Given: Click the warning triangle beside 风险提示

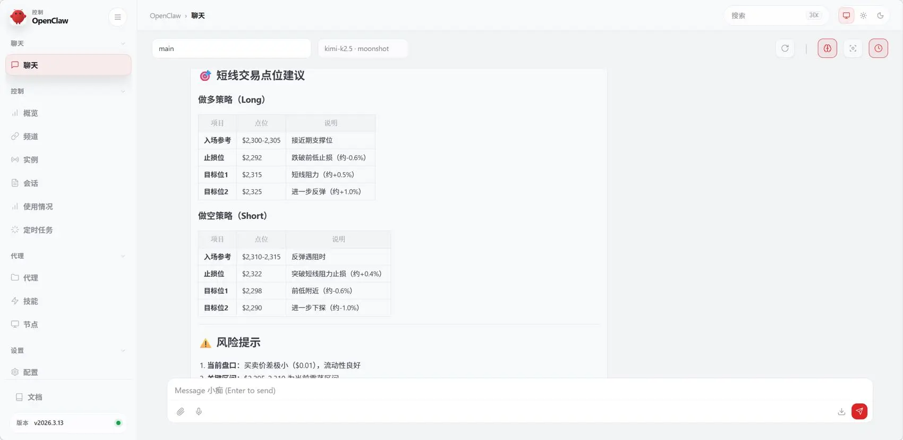Looking at the screenshot, I should click(x=205, y=343).
